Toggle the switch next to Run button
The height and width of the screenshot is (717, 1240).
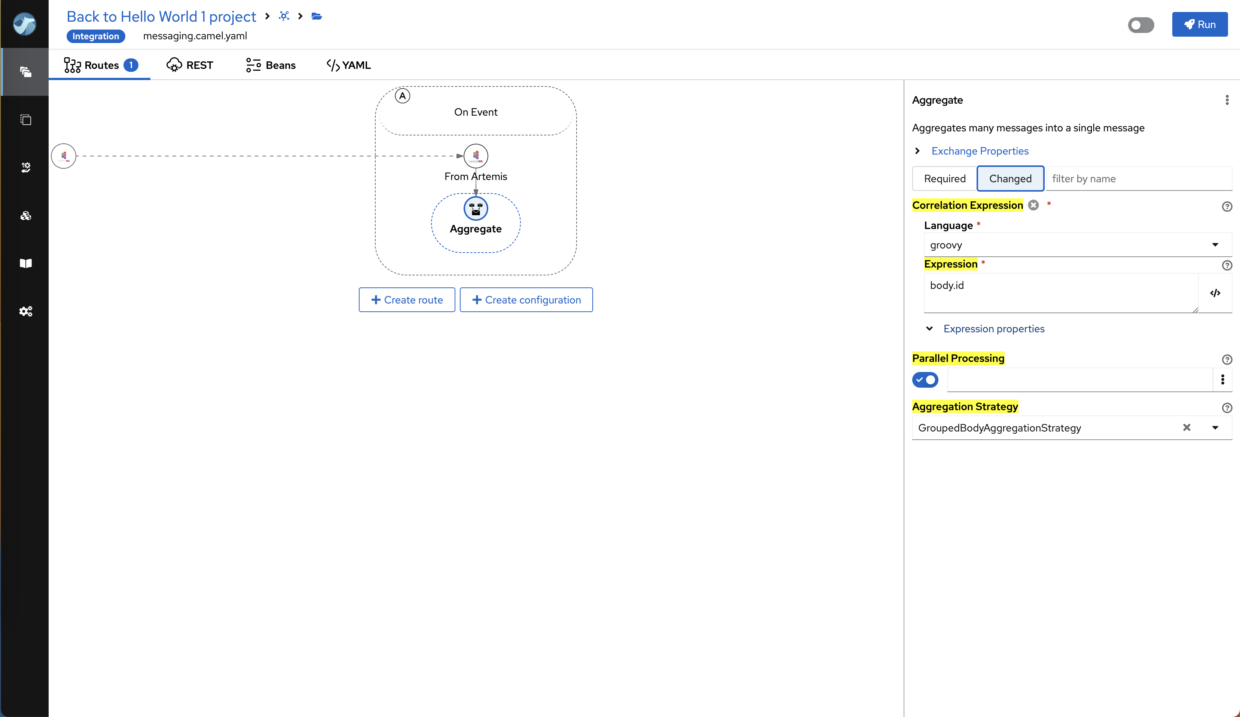pos(1140,25)
